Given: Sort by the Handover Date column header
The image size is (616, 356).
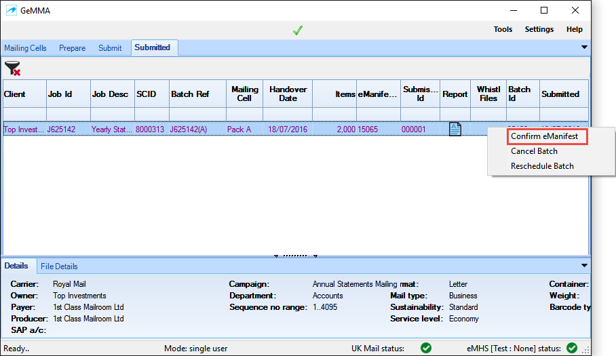Looking at the screenshot, I should tap(288, 94).
